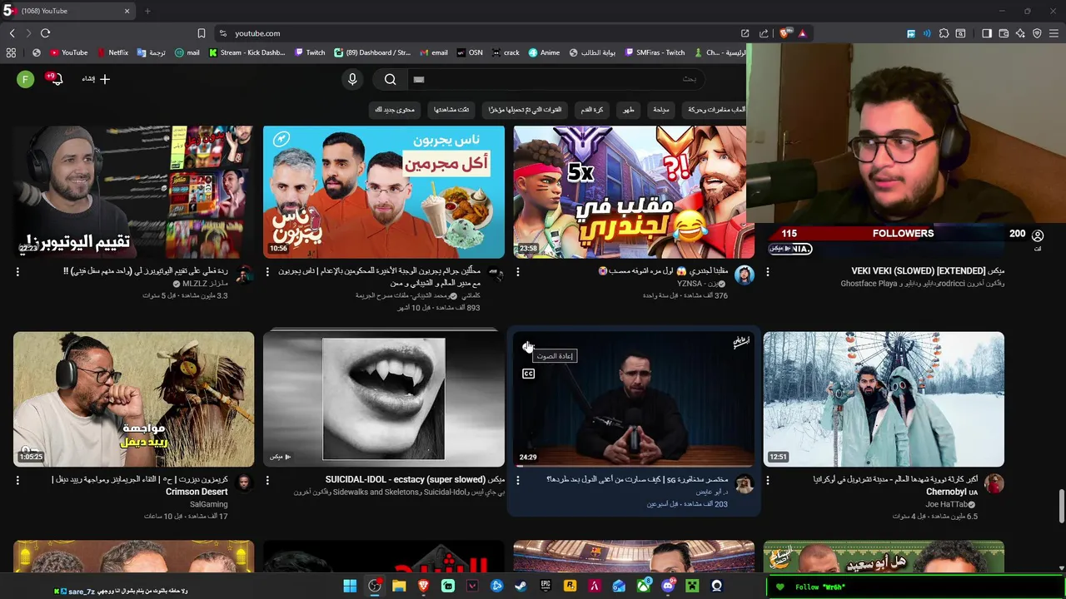
Task: Click the share page icon in address bar
Action: point(764,33)
